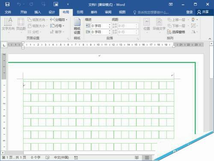Switch to the 开始 tab
214x161 pixels.
(x=24, y=12)
